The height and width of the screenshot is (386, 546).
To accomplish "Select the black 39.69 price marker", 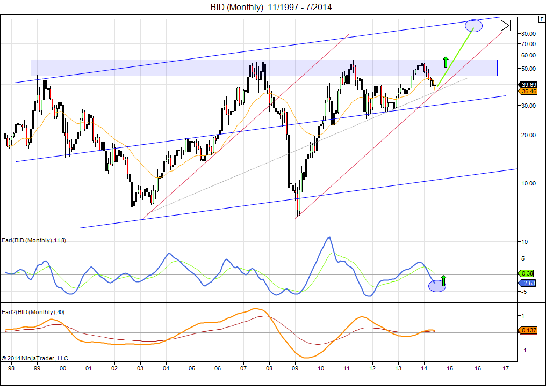I will pyautogui.click(x=528, y=85).
